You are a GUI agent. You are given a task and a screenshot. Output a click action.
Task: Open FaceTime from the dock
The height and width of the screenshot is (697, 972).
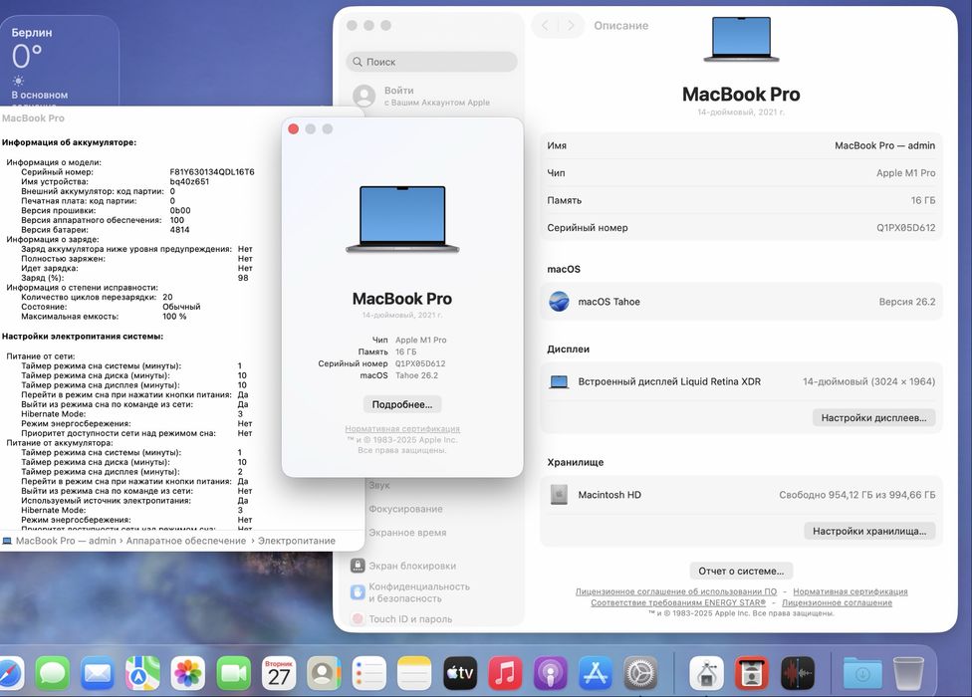(233, 673)
